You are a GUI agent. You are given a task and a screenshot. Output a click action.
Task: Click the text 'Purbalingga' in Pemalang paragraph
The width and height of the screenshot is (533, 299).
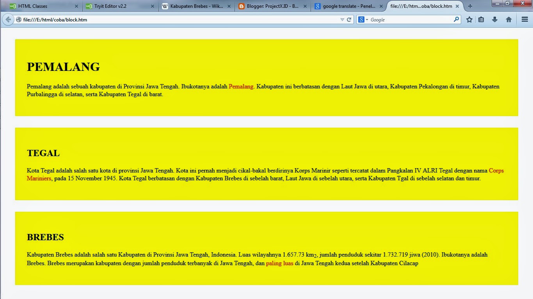[x=43, y=94]
